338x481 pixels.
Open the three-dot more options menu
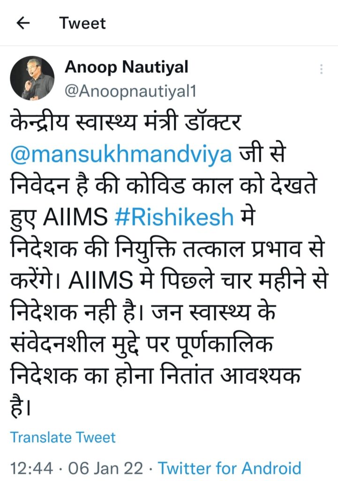[x=321, y=69]
